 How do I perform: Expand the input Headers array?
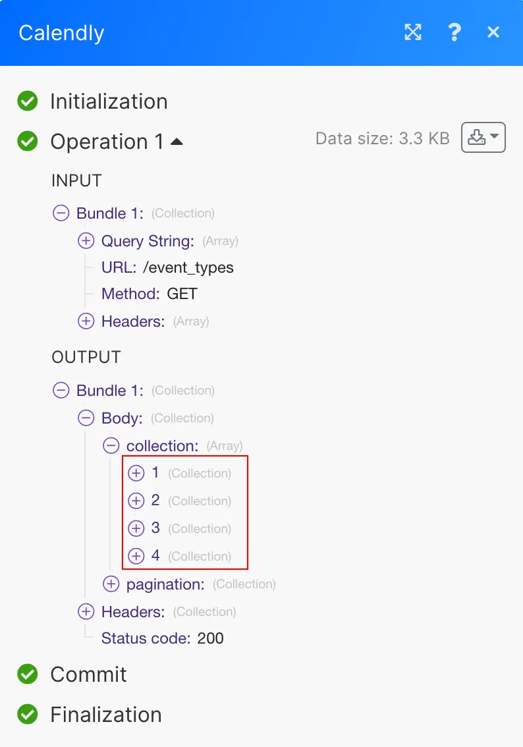click(x=86, y=321)
